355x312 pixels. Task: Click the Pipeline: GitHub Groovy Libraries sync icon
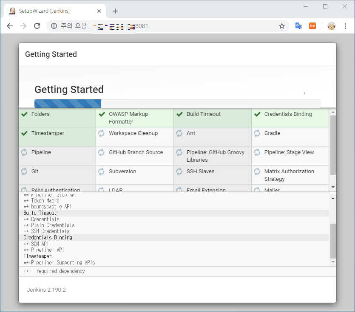click(179, 152)
